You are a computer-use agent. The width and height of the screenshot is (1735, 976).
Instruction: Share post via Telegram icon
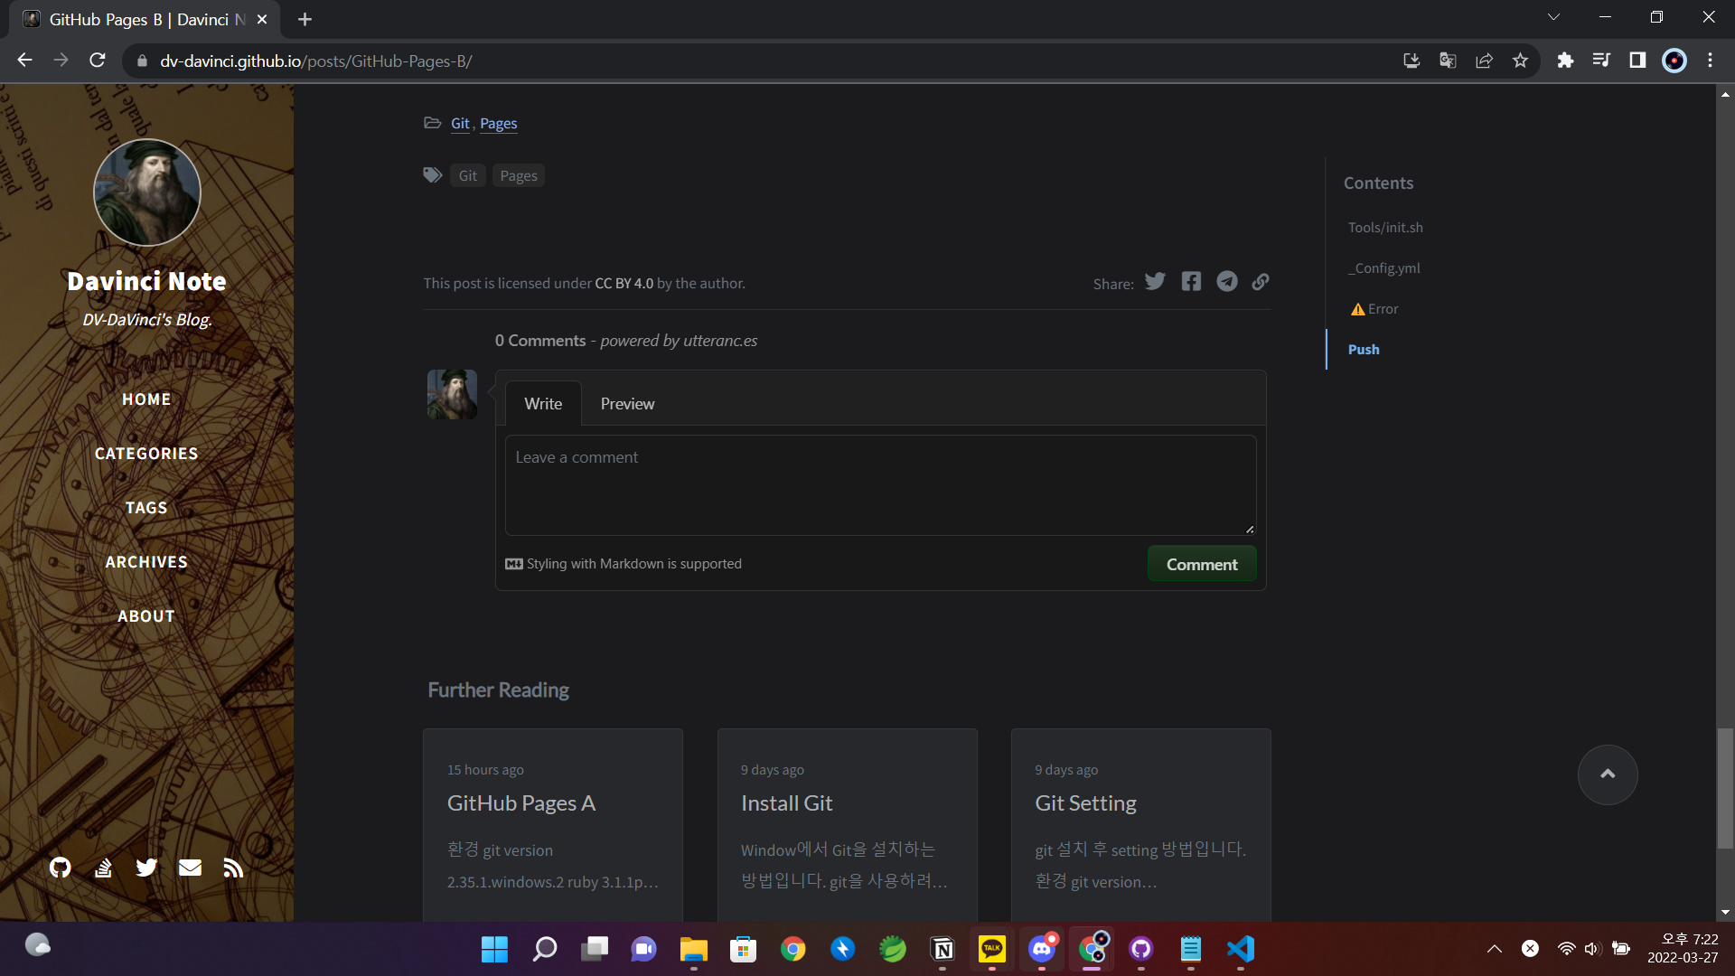(1226, 282)
